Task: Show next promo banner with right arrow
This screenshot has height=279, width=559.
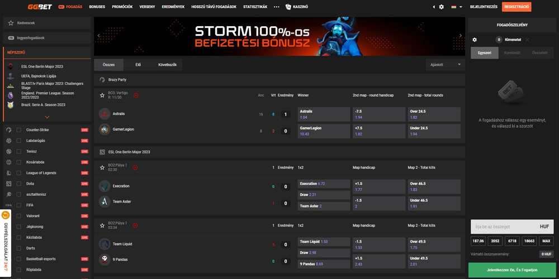Action: tap(461, 36)
